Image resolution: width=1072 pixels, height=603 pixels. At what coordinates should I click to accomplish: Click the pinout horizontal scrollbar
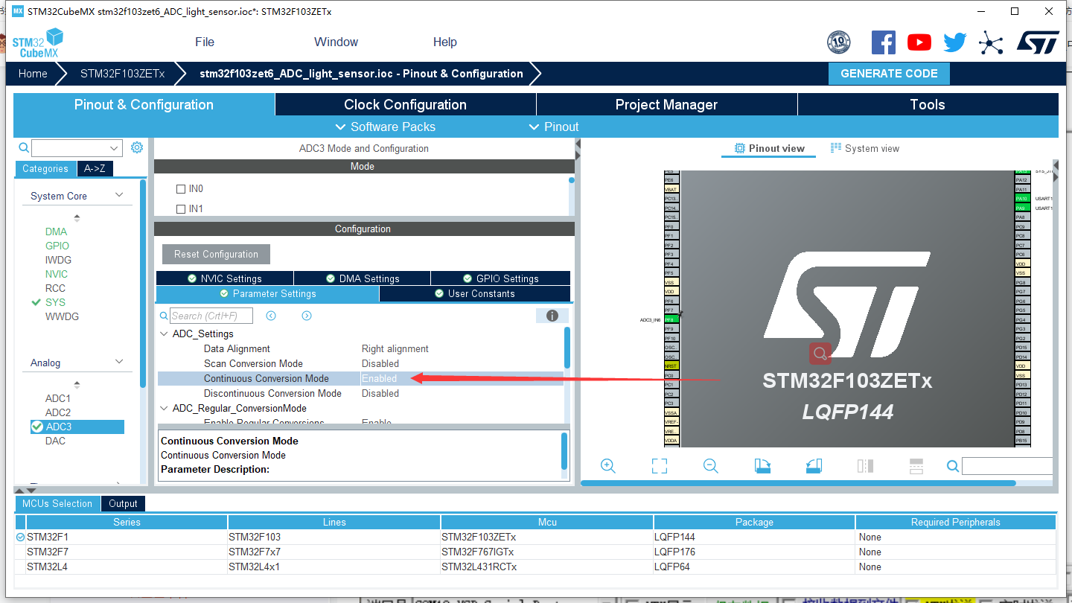click(798, 483)
